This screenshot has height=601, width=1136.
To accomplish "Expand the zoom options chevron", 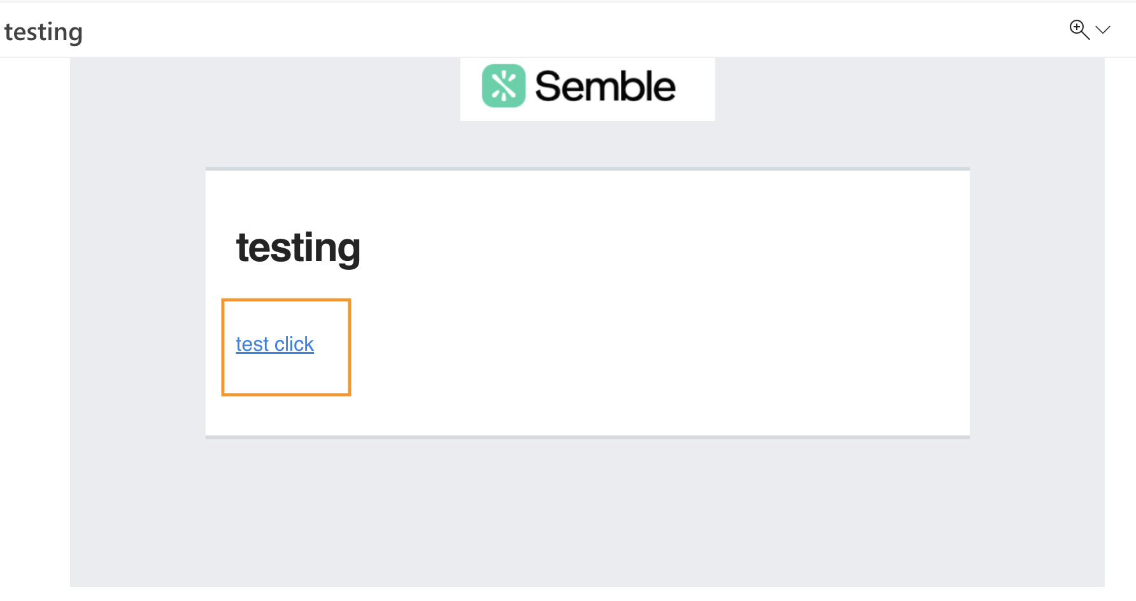I will point(1103,30).
